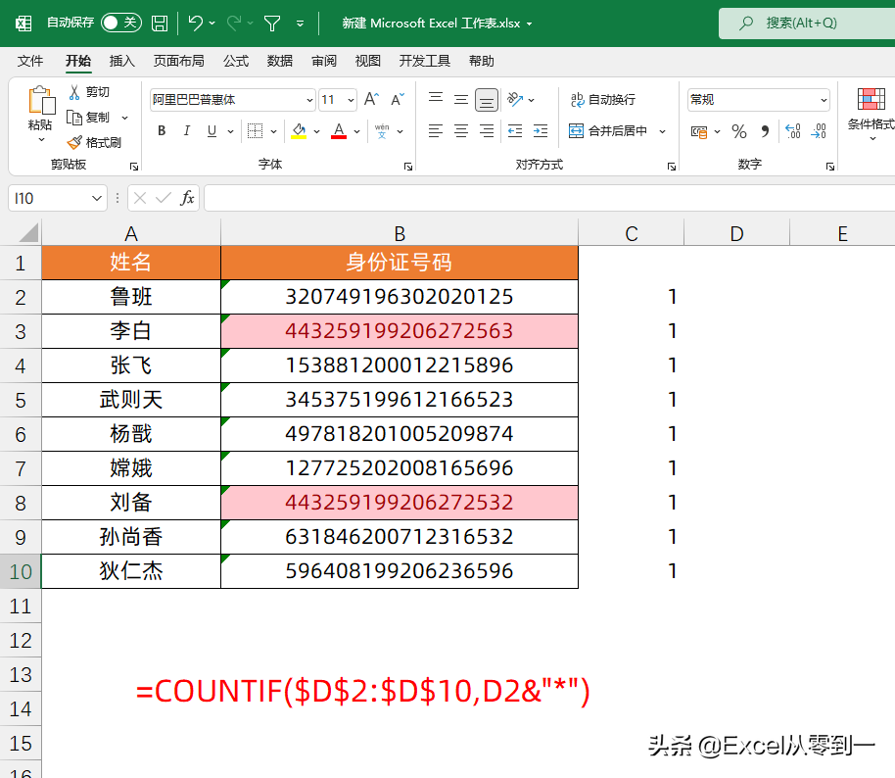Select cell B3 with 443259199206272563
The height and width of the screenshot is (778, 895).
399,331
